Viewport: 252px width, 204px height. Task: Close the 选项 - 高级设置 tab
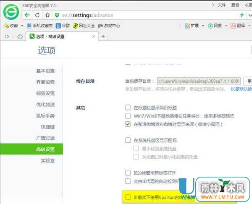pos(94,37)
